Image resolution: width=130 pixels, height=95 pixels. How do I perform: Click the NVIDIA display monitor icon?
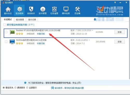click(12, 42)
